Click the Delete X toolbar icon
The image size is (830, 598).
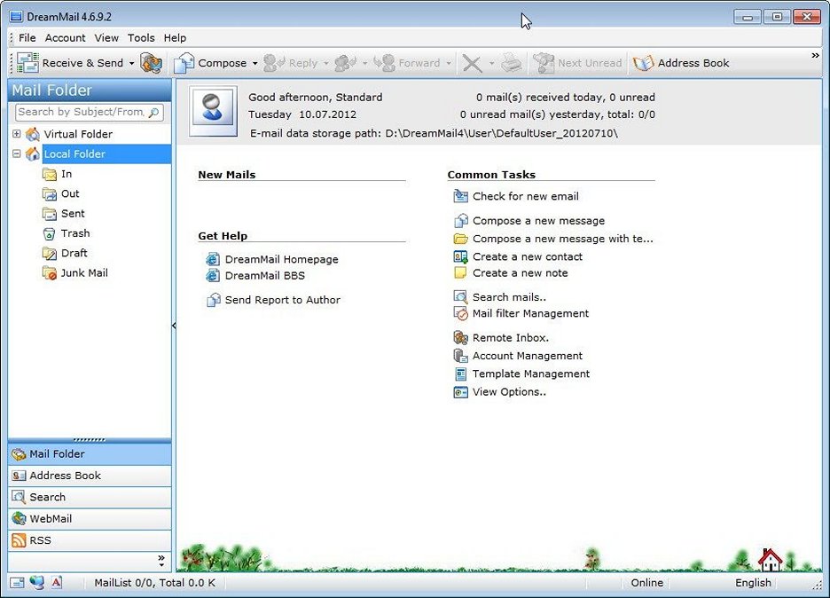coord(472,64)
